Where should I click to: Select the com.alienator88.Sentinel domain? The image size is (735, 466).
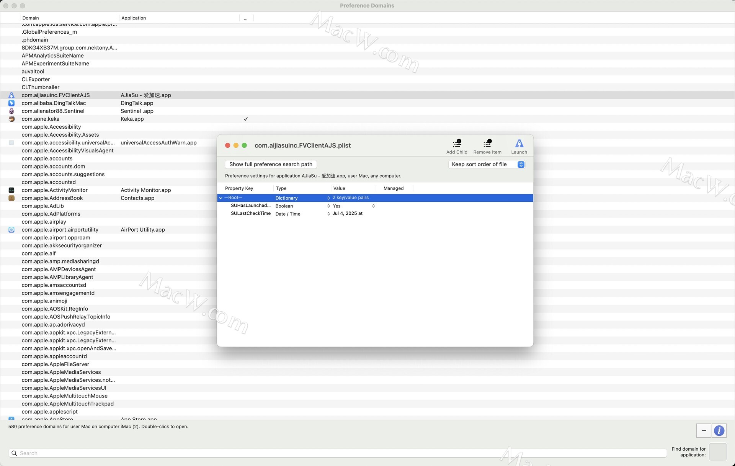coord(53,111)
